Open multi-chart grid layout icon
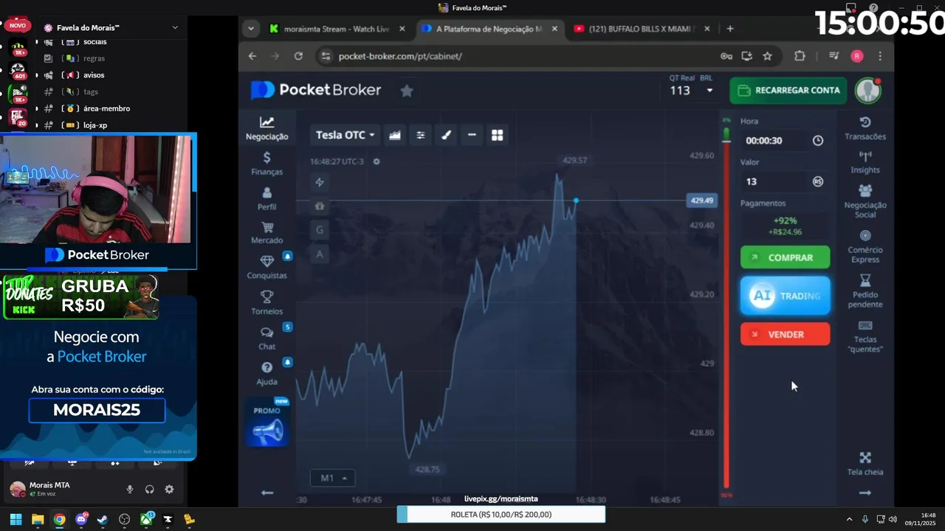 tap(498, 135)
